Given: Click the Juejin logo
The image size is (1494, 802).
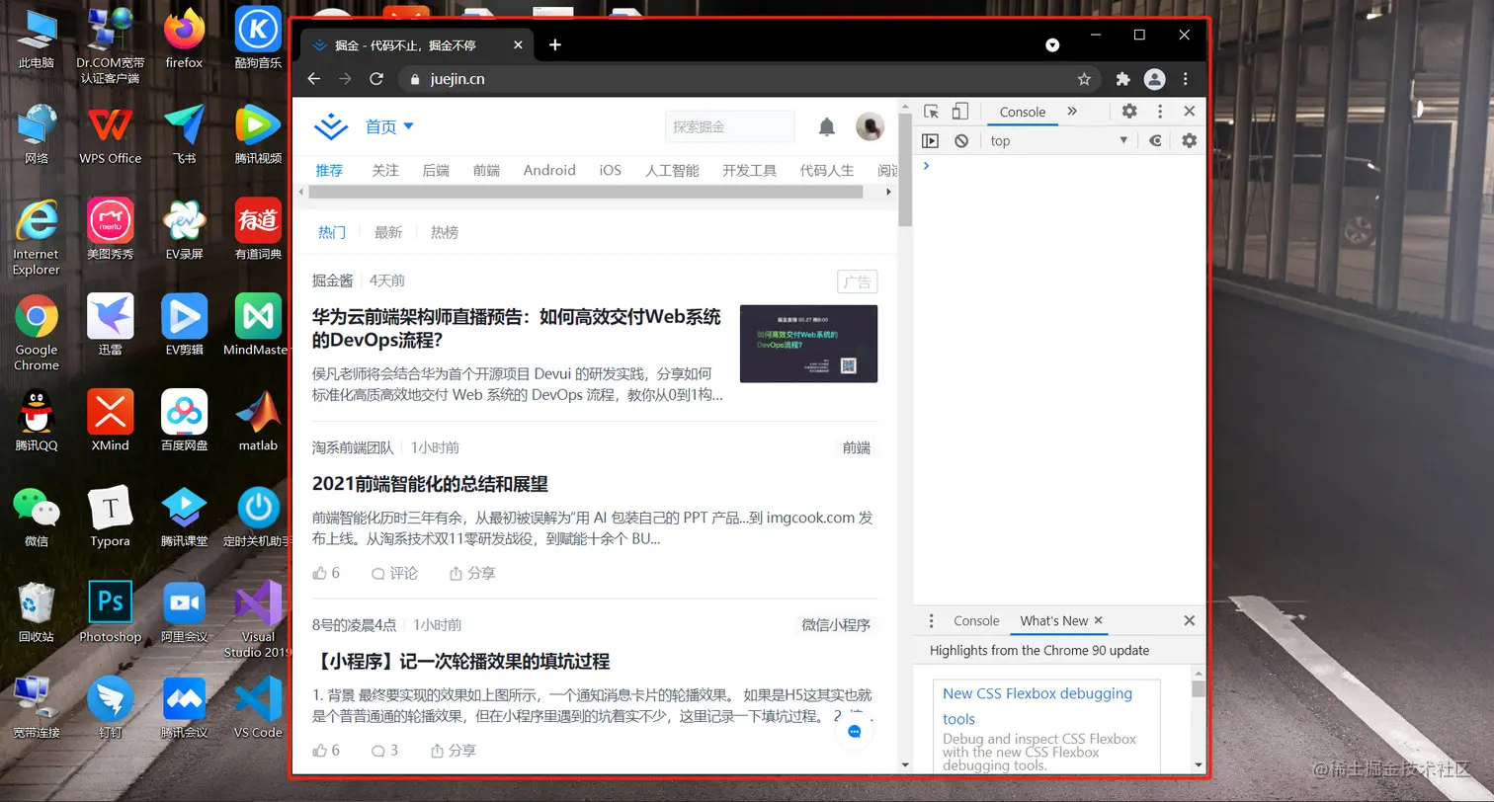Looking at the screenshot, I should (x=331, y=126).
